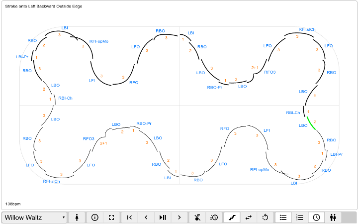Screen dimensions: 358x224
Task: Go to the previous step
Action: pyautogui.click(x=146, y=218)
